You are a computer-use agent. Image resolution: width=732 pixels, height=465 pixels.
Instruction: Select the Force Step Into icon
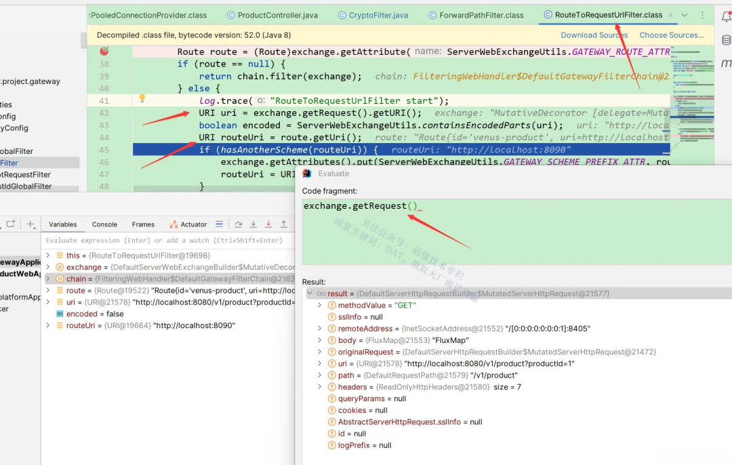[x=267, y=224]
